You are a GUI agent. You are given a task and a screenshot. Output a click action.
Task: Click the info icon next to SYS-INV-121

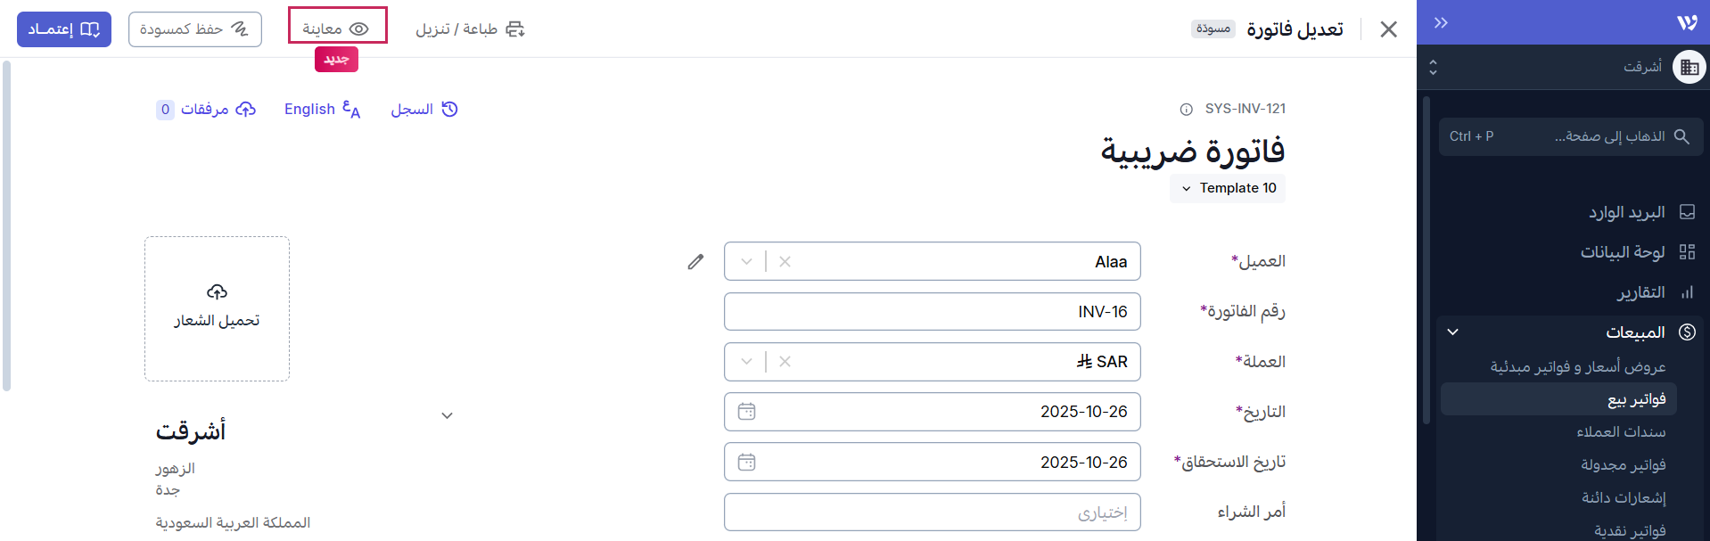coord(1186,110)
